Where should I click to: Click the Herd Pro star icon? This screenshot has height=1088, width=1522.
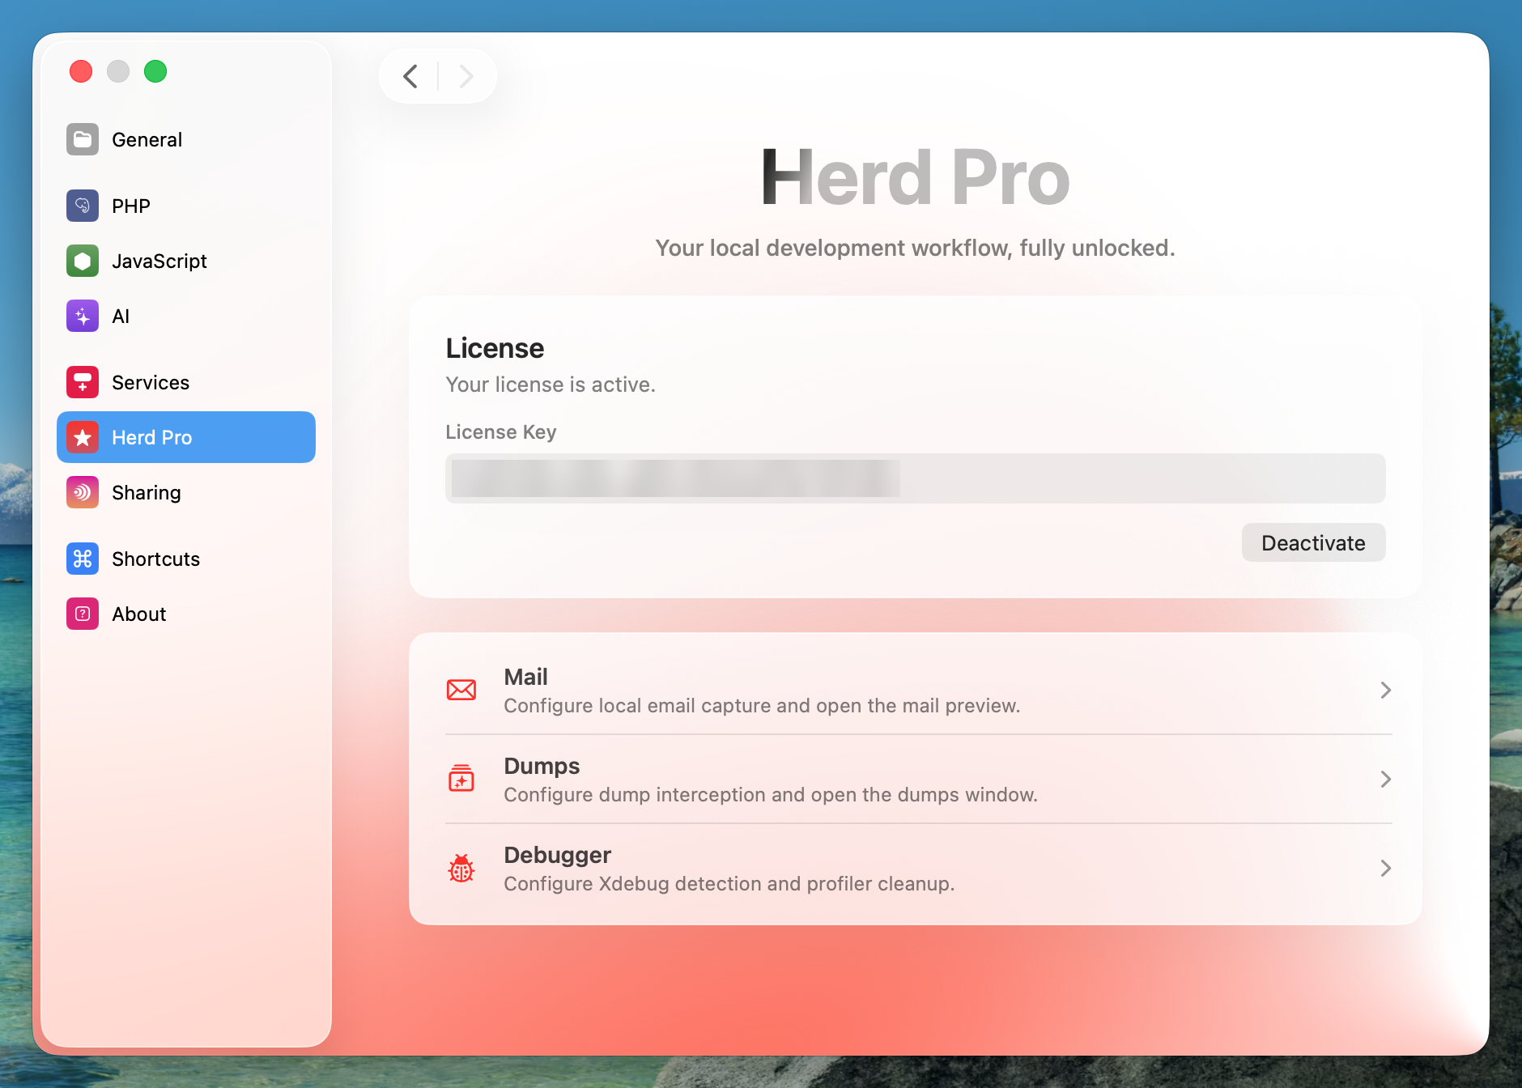83,437
